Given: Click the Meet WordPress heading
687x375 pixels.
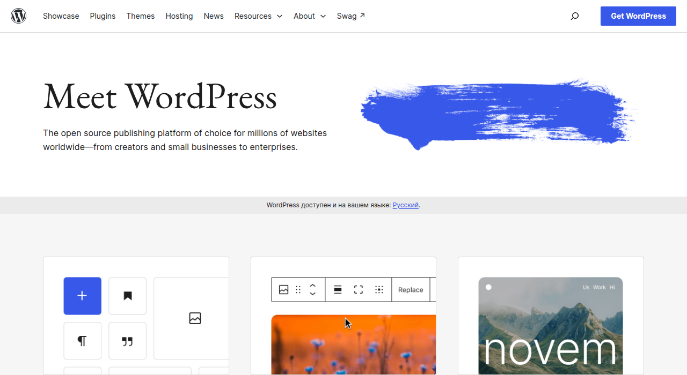Looking at the screenshot, I should click(160, 97).
